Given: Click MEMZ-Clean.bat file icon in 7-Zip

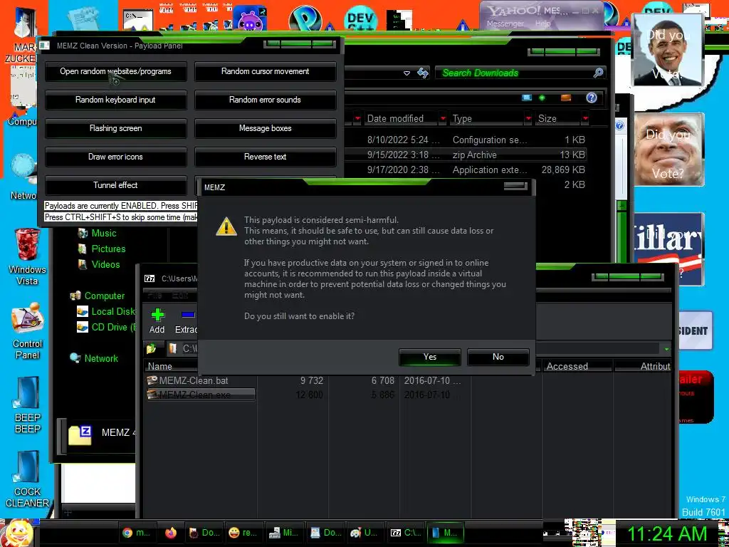Looking at the screenshot, I should tap(152, 380).
